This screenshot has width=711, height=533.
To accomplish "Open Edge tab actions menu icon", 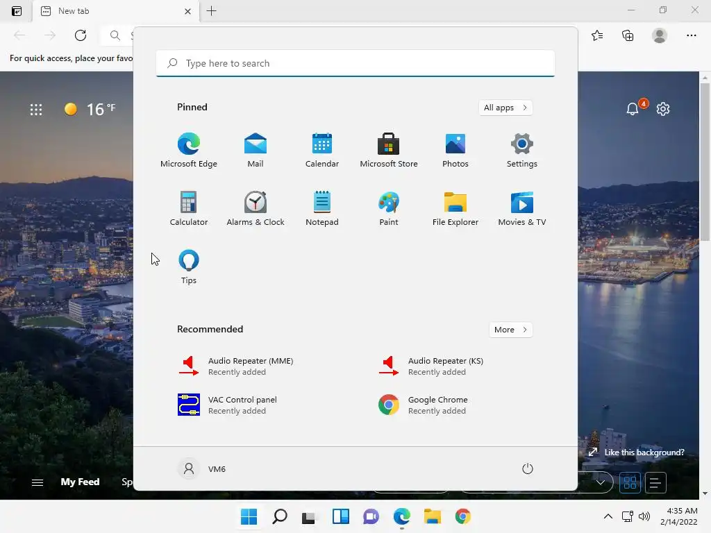I will pyautogui.click(x=17, y=11).
